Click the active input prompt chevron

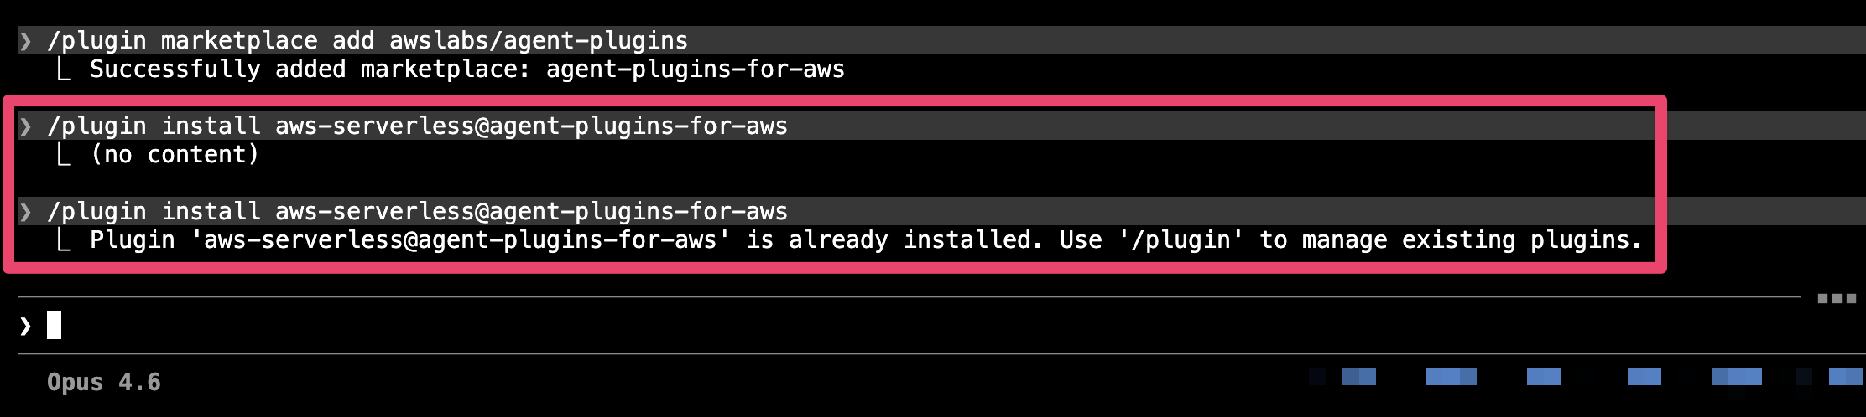[x=25, y=326]
